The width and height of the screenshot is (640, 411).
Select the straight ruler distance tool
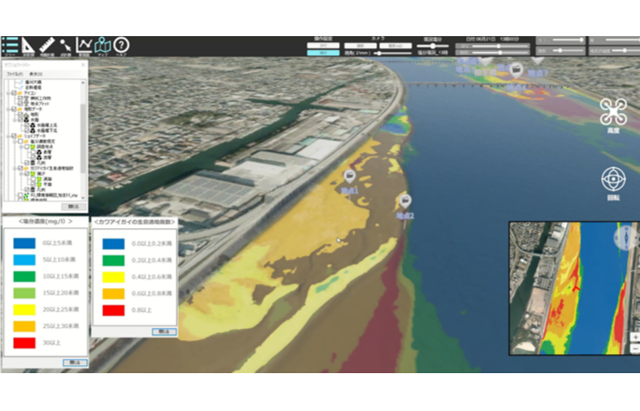(x=47, y=45)
